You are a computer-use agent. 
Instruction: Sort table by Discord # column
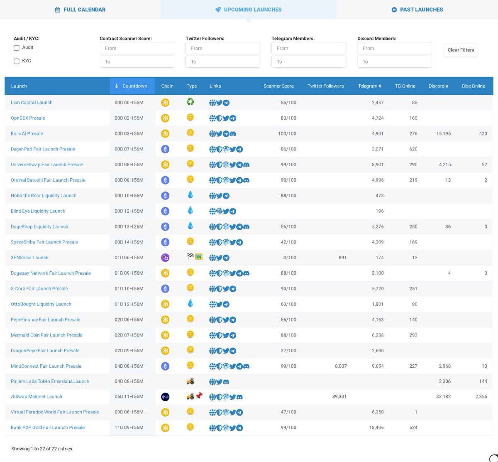coord(439,86)
